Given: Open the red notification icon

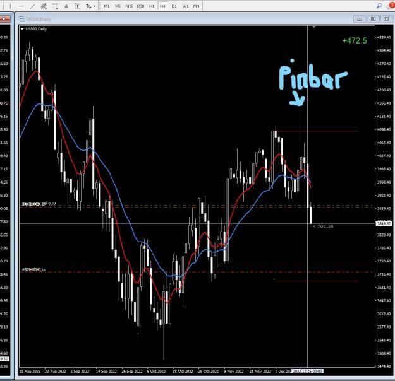Looking at the screenshot, I should (x=392, y=5).
